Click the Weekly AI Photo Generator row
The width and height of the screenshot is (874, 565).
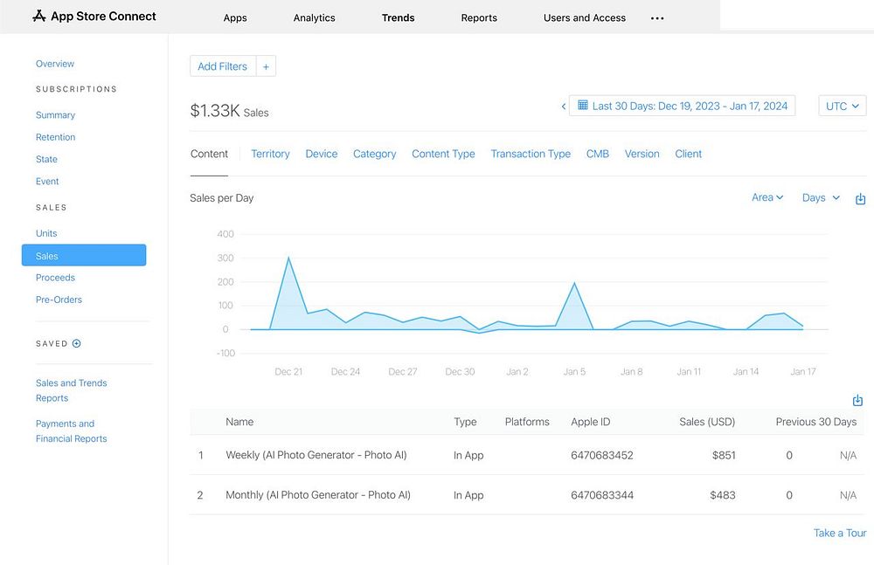(x=316, y=455)
